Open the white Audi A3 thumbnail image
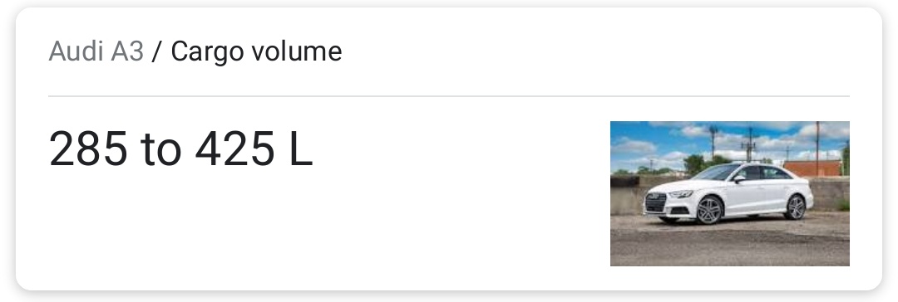 [730, 193]
